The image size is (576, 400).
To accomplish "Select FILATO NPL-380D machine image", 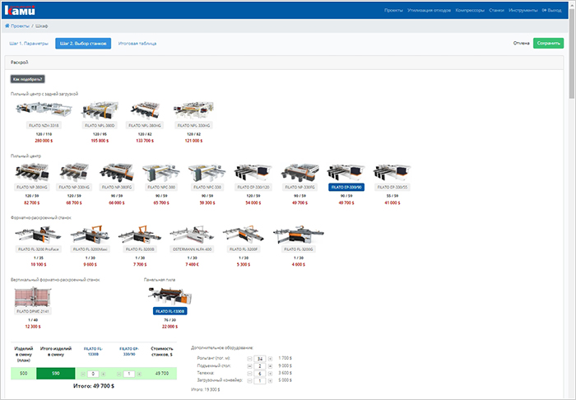I will pos(100,109).
